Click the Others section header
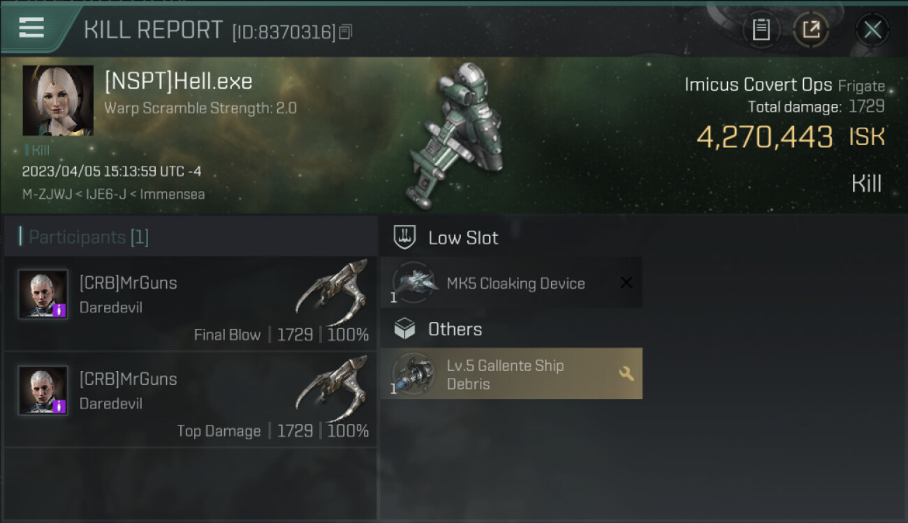The height and width of the screenshot is (523, 908). (x=455, y=329)
